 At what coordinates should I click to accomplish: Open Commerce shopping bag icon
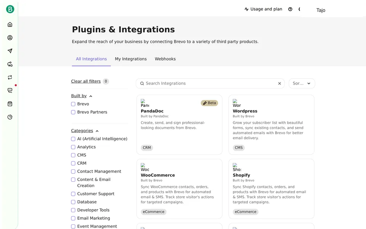pyautogui.click(x=10, y=104)
